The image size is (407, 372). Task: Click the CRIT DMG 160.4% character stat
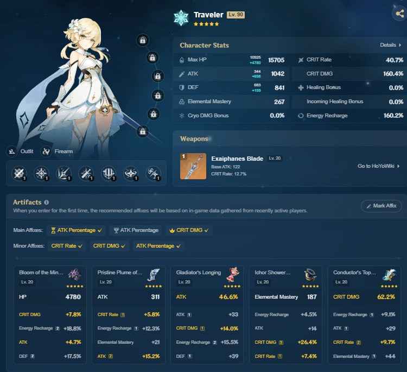[x=349, y=74]
